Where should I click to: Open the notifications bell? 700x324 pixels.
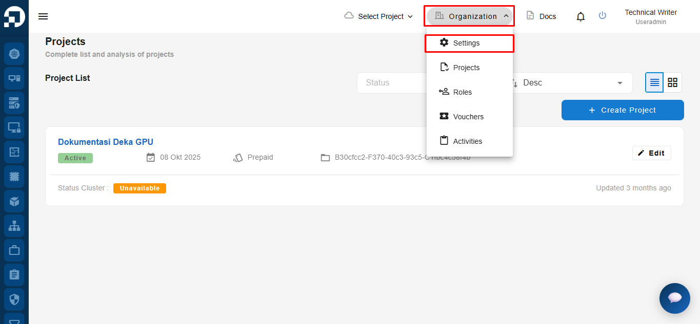581,16
